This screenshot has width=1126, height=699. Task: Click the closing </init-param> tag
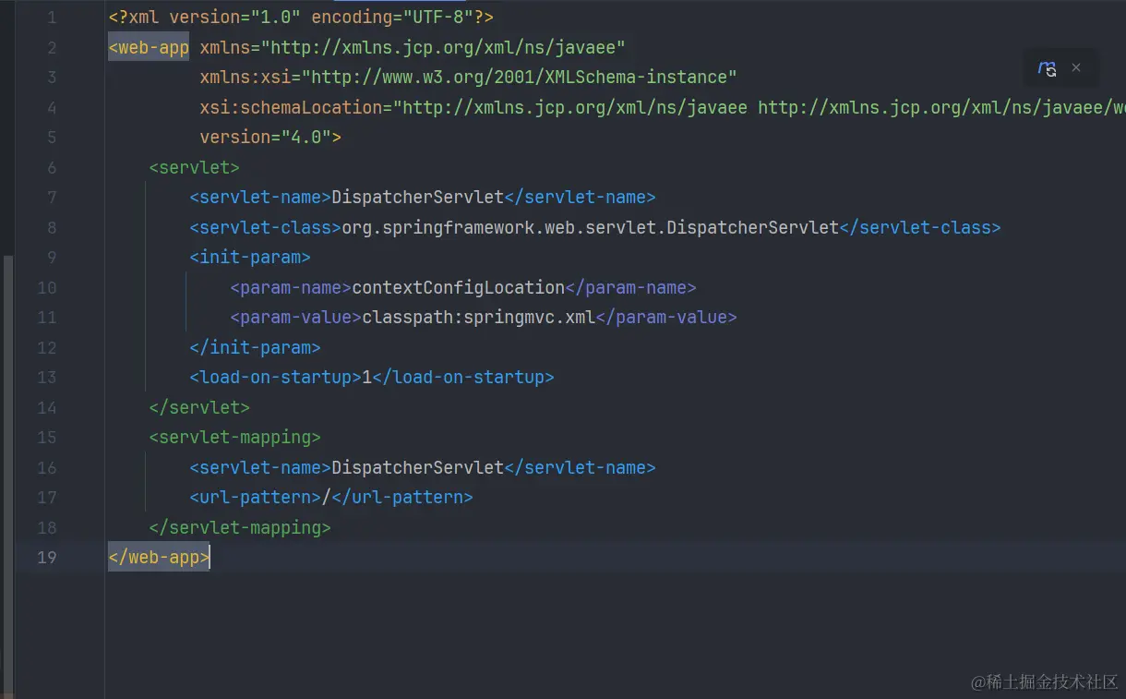256,347
